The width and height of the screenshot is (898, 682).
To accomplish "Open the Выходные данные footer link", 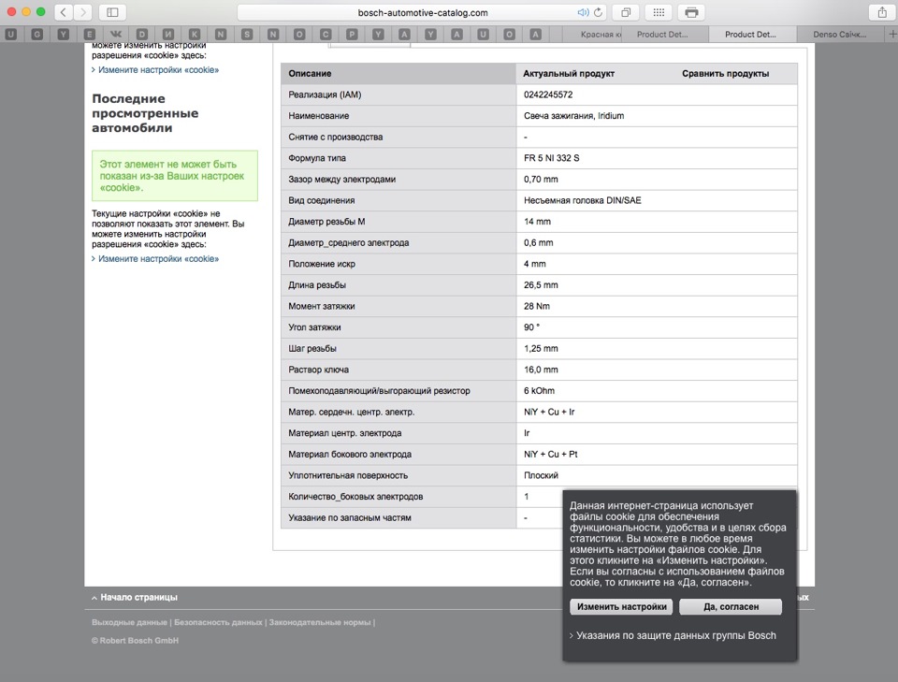I will coord(129,622).
